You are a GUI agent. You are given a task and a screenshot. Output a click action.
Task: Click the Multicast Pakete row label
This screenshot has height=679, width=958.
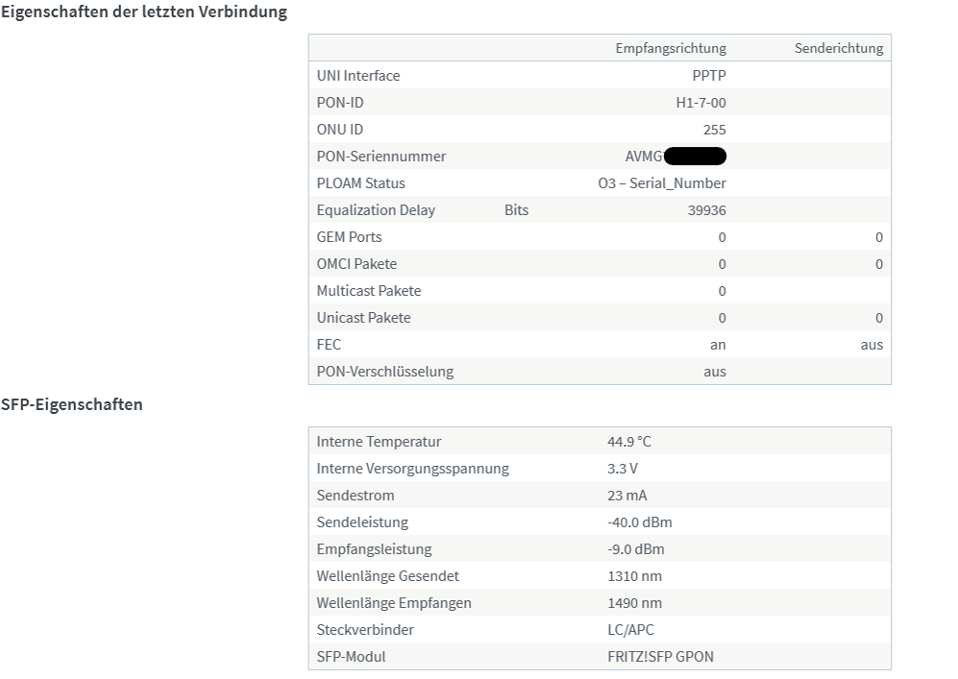coord(368,291)
